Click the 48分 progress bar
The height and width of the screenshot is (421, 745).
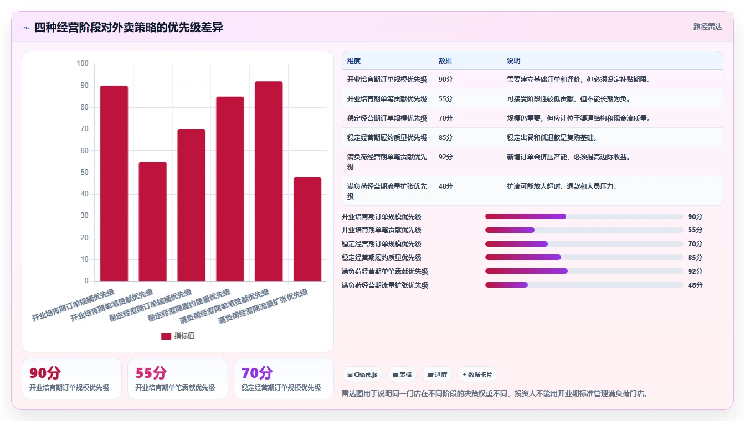(584, 285)
